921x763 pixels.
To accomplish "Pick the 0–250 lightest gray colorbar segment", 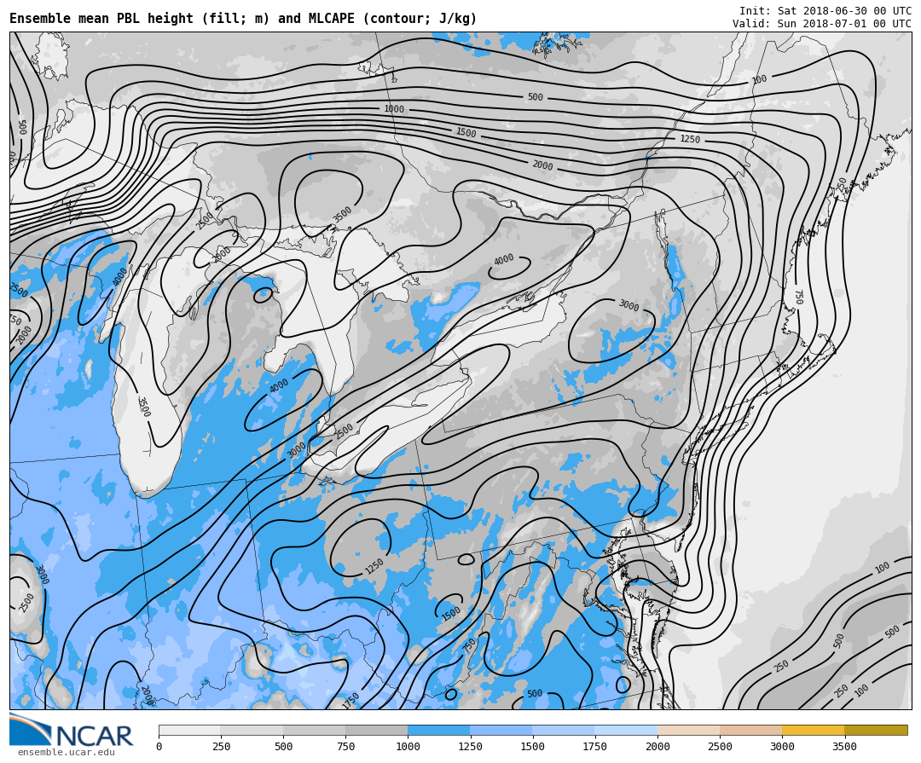I will [189, 730].
